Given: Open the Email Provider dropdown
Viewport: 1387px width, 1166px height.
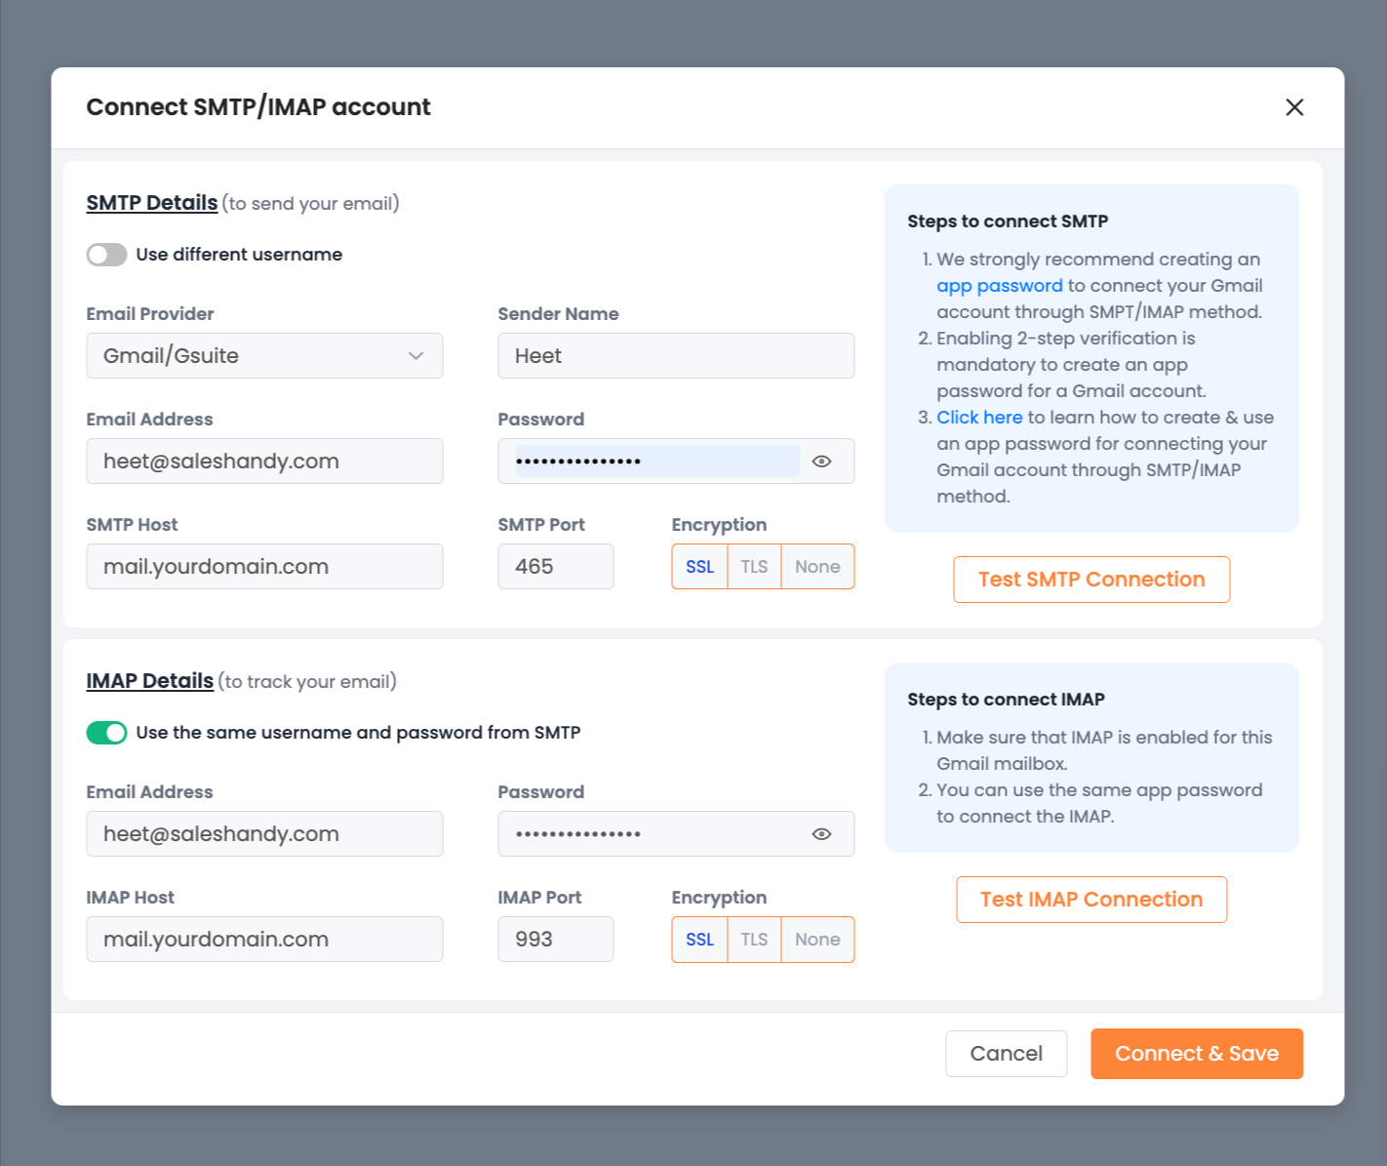Looking at the screenshot, I should tap(264, 356).
